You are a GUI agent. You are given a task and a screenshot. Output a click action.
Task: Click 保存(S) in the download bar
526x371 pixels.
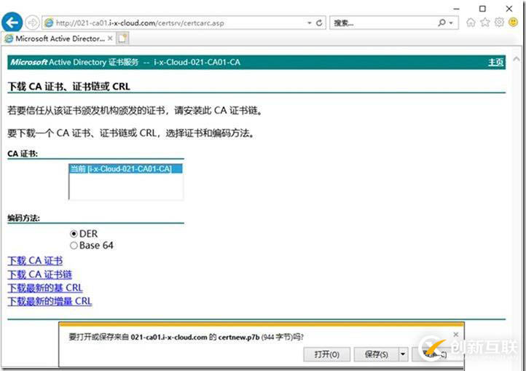376,354
